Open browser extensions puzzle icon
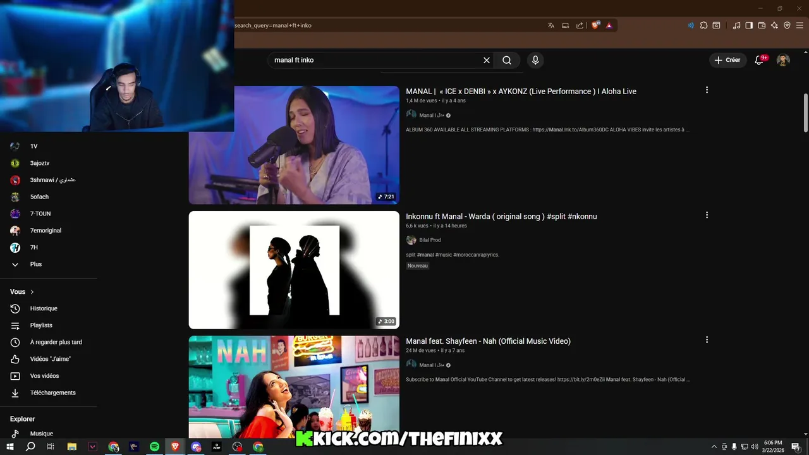809x455 pixels. (703, 25)
